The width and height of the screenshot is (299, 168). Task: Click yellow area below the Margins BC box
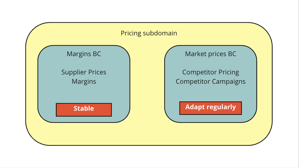(x=84, y=133)
